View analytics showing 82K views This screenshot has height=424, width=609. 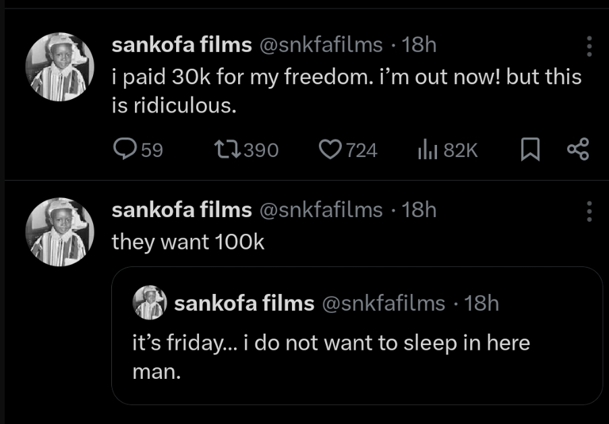click(x=427, y=150)
